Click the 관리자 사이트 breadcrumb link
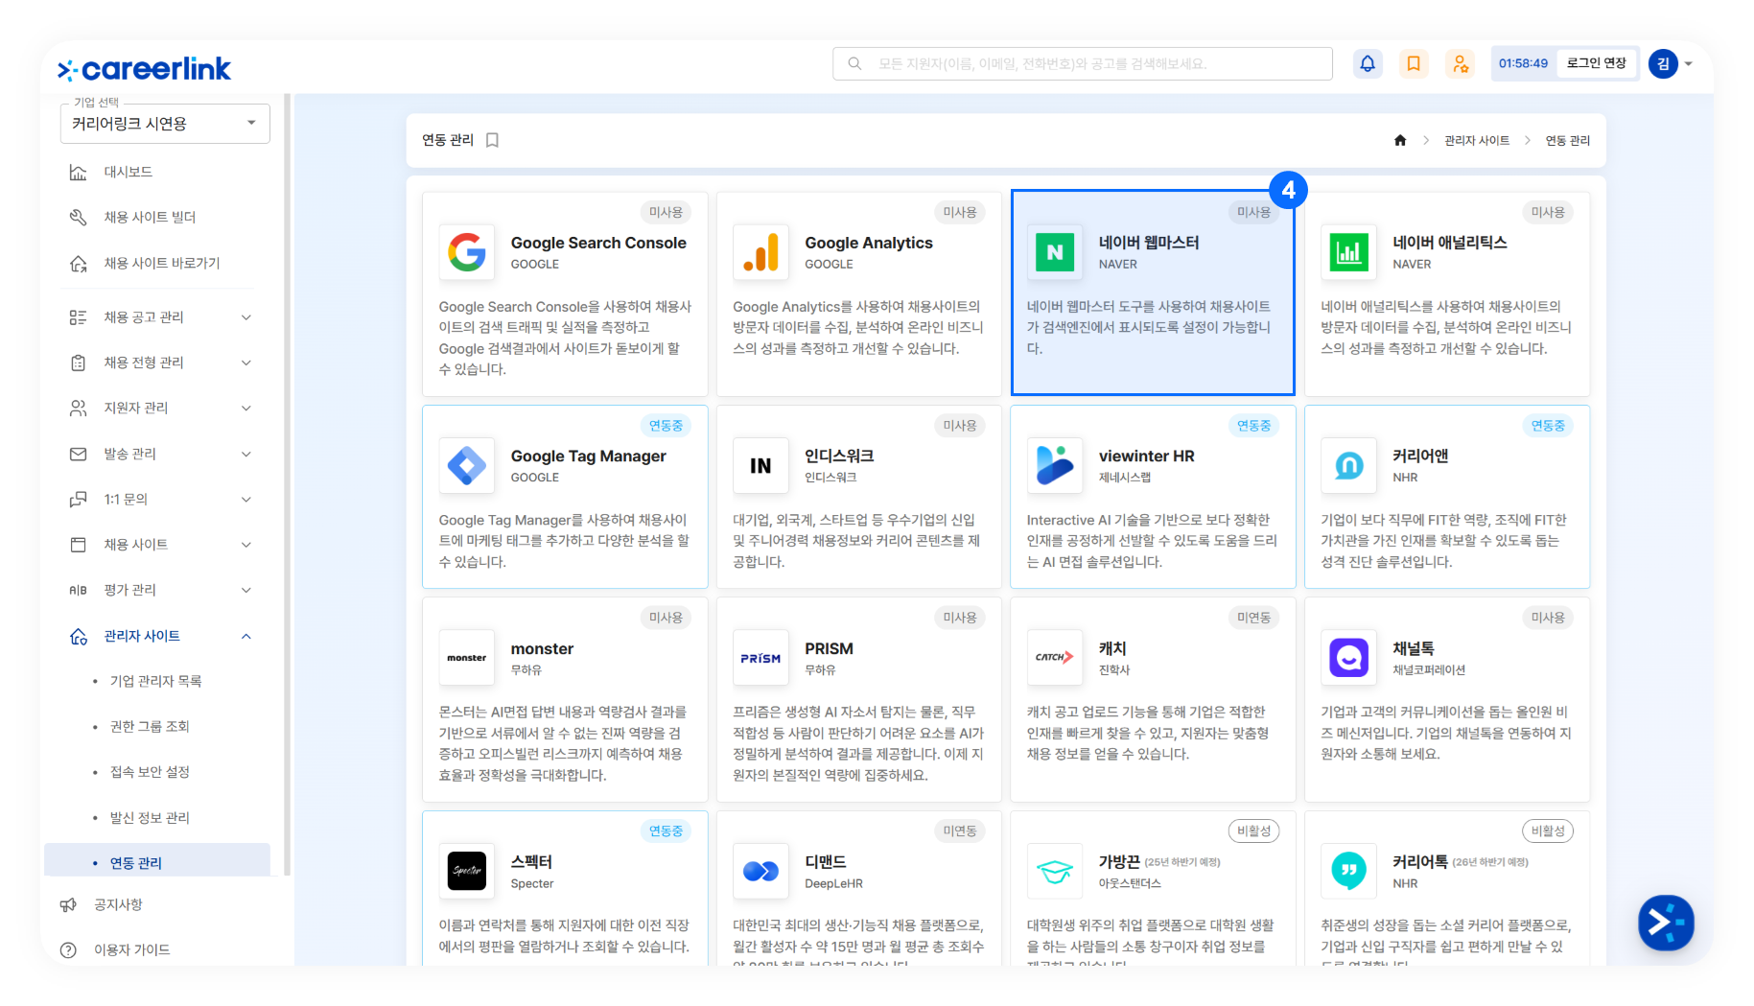Screen dimensions: 1754x1006 [1477, 140]
